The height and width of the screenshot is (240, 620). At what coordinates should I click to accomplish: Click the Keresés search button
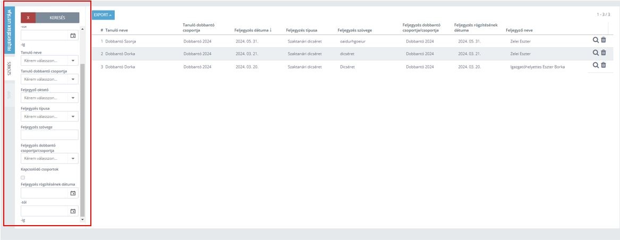[57, 18]
